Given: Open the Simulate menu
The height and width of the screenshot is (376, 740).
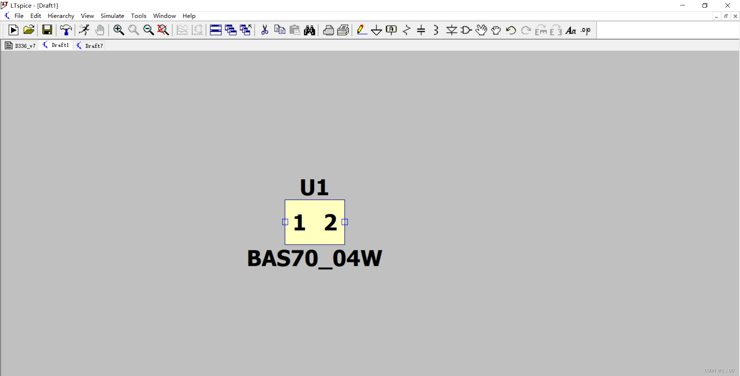Looking at the screenshot, I should pyautogui.click(x=113, y=16).
